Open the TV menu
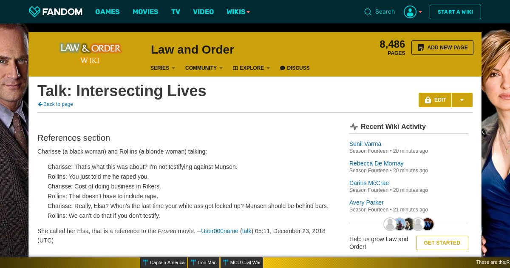This screenshot has width=510, height=268. tap(176, 11)
